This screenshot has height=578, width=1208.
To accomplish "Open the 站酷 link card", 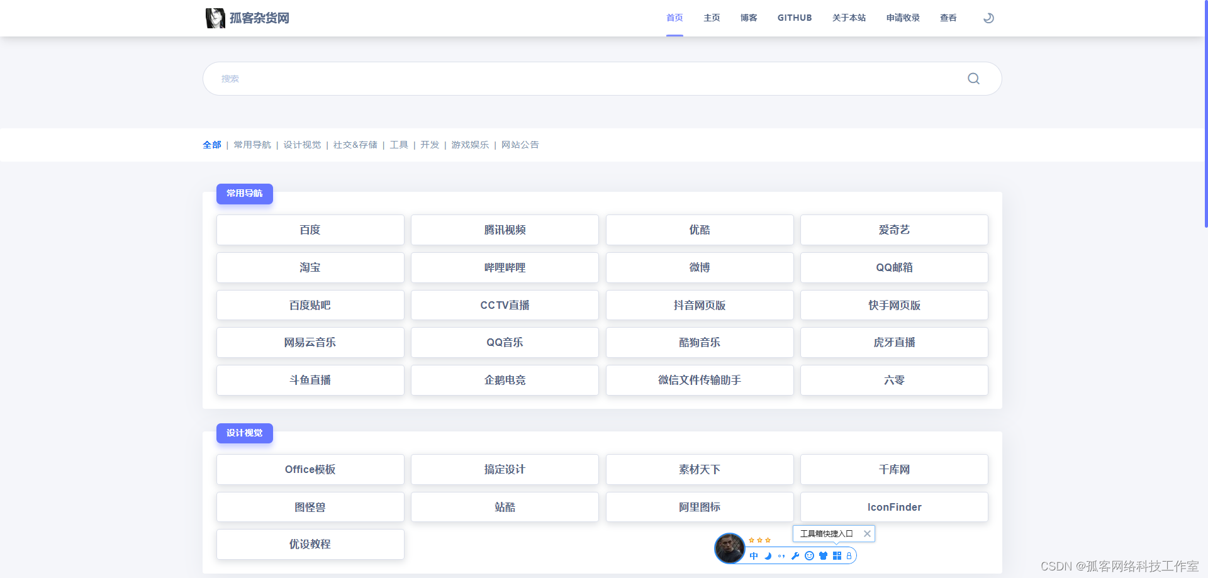I will (x=505, y=507).
